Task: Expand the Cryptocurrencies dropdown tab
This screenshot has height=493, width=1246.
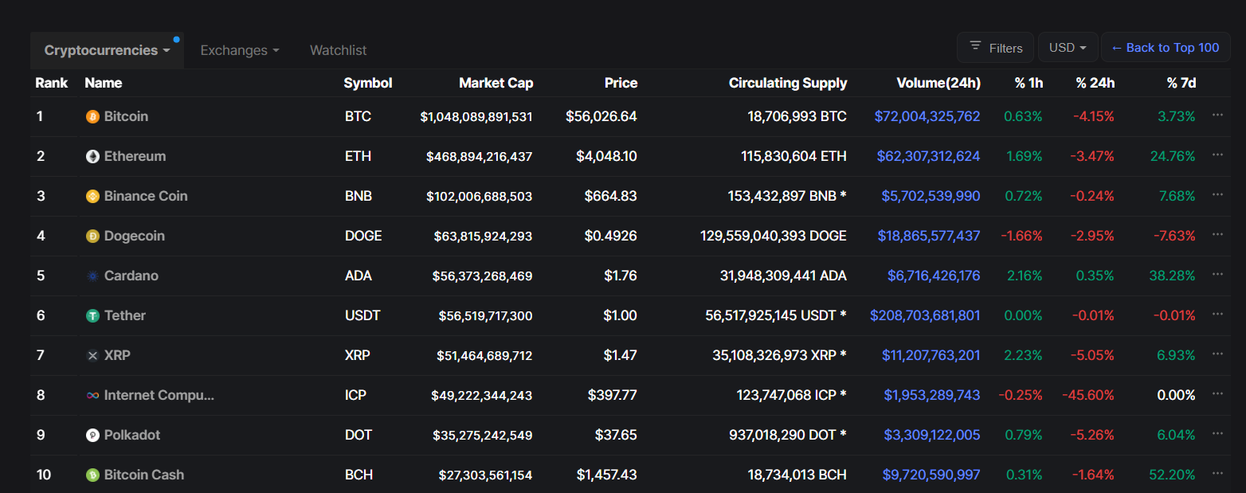Action: coord(107,50)
